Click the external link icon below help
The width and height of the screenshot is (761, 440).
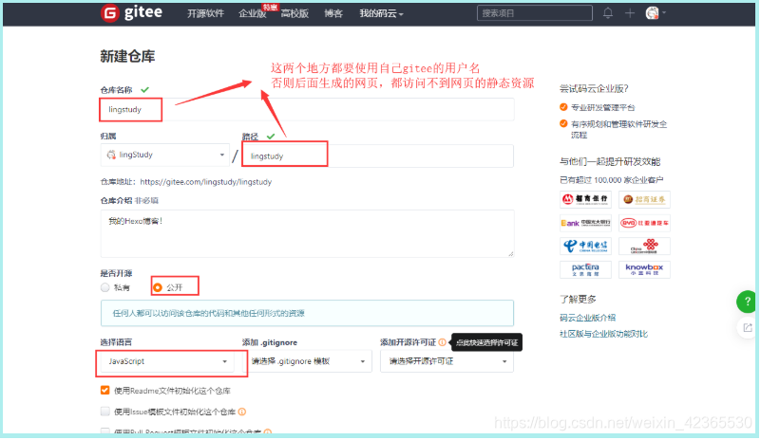pyautogui.click(x=747, y=327)
